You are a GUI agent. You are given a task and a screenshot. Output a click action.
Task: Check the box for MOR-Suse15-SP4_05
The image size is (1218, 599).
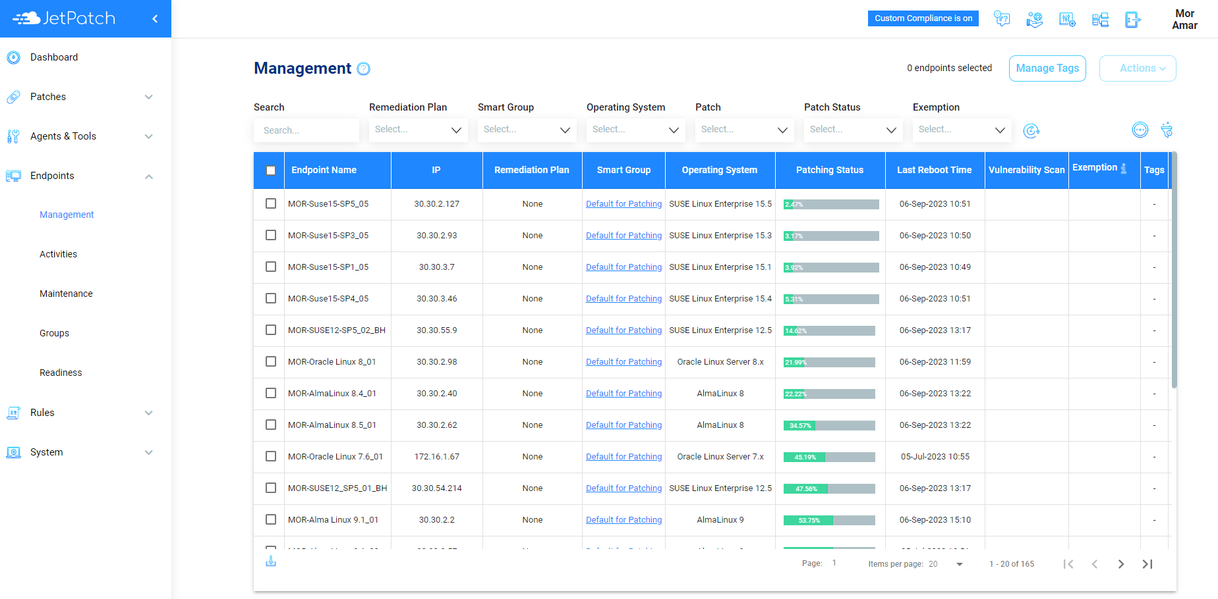tap(271, 298)
